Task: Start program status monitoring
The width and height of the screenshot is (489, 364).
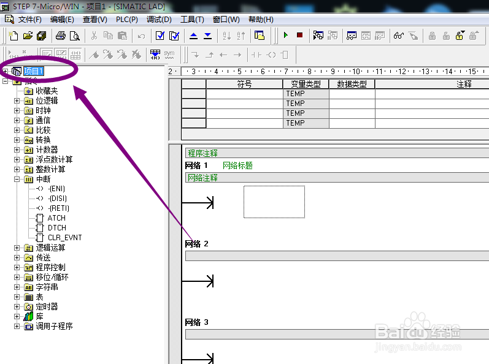Action: [318, 35]
